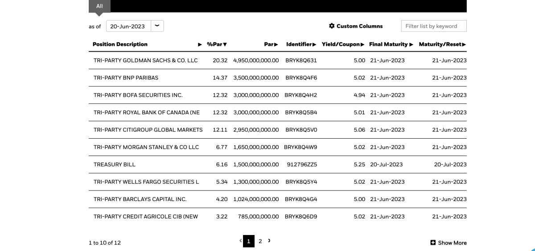Click identifier 912796ZZ5
Image resolution: width=535 pixels, height=251 pixels.
[x=302, y=165]
